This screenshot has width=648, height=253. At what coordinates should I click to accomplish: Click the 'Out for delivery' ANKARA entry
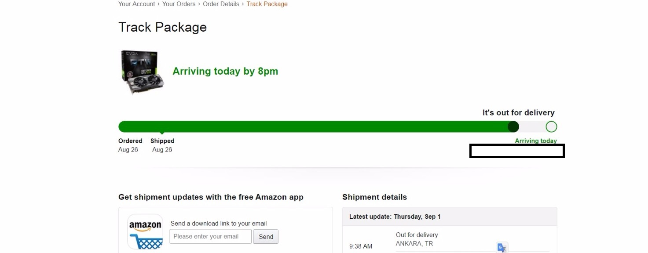click(x=417, y=239)
